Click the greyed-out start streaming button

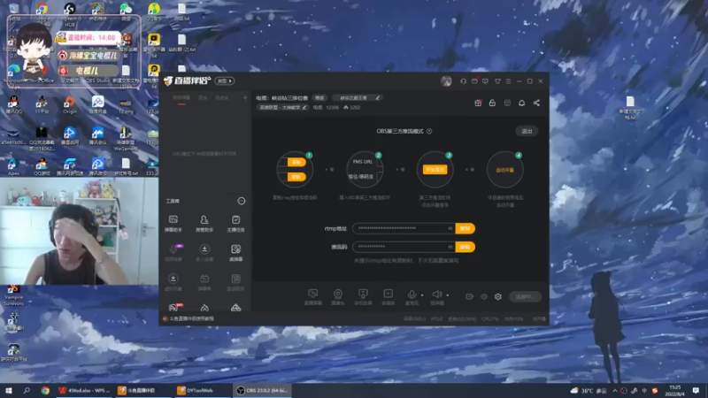525,296
